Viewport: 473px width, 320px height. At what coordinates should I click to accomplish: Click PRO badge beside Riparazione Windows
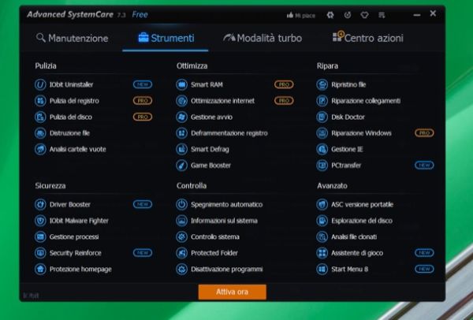pyautogui.click(x=424, y=133)
